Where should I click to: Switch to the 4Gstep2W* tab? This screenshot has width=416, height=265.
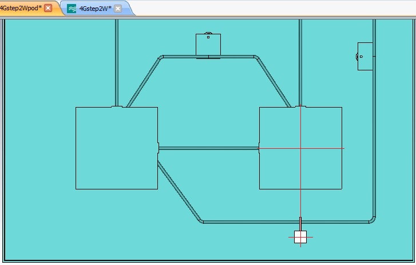click(95, 9)
